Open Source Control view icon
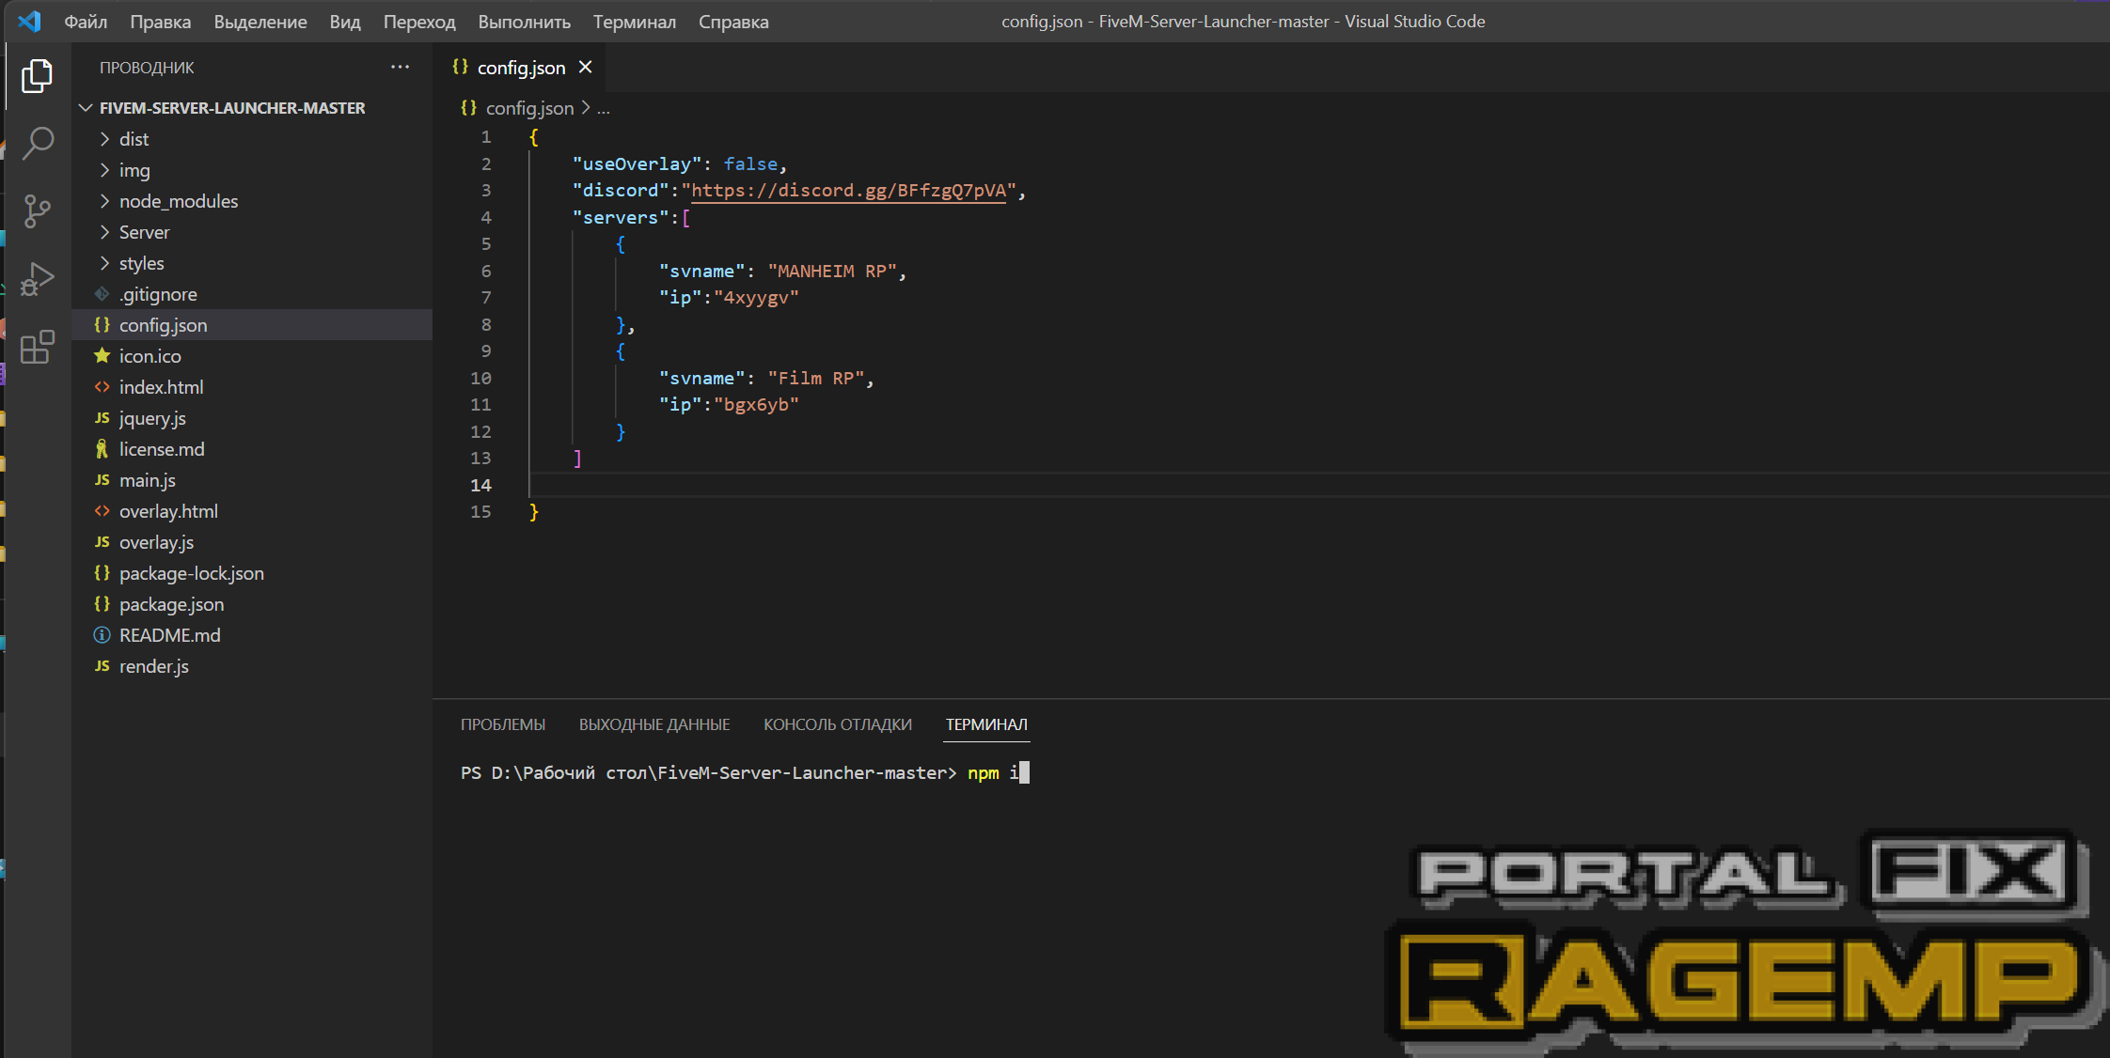 pyautogui.click(x=38, y=210)
